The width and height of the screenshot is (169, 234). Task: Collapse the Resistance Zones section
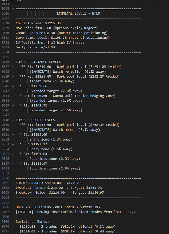tap(13, 222)
